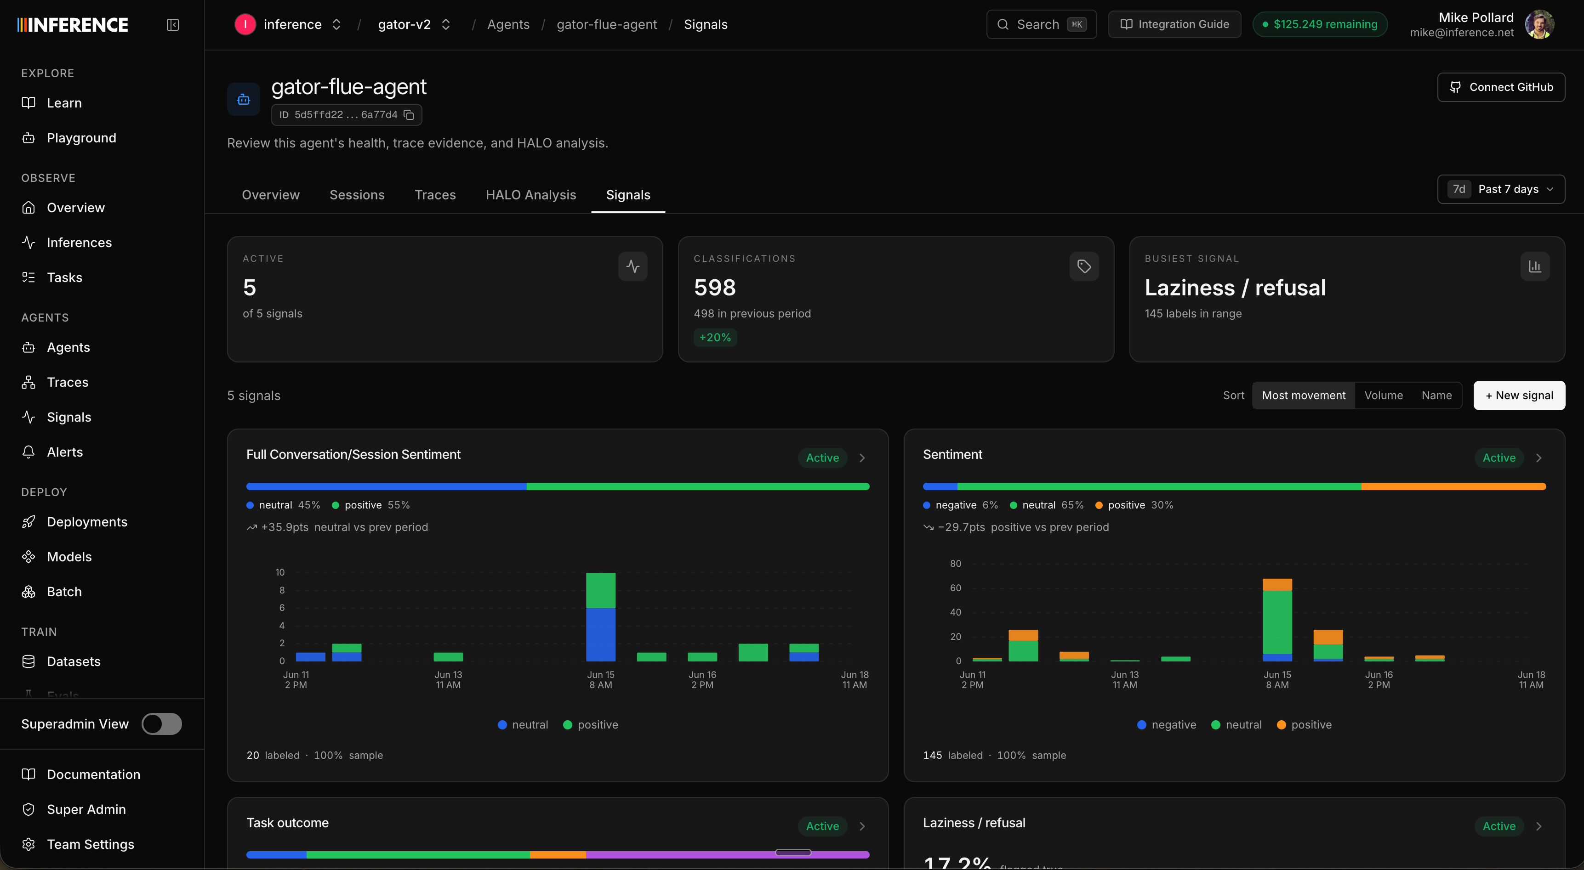Click Active badge on Task outcome card
This screenshot has width=1584, height=870.
point(822,826)
